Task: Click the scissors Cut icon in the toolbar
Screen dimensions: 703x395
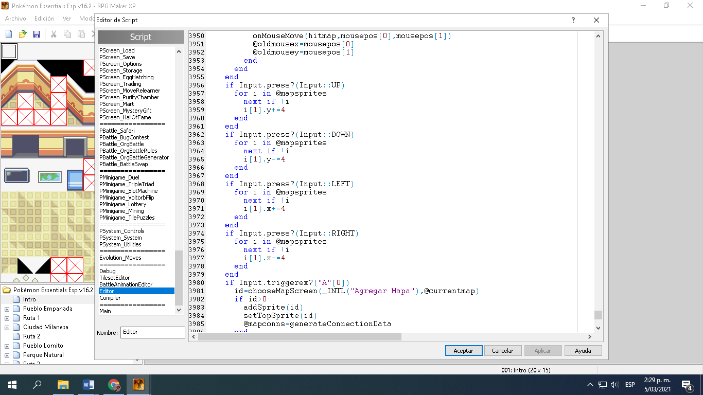Action: (x=53, y=34)
